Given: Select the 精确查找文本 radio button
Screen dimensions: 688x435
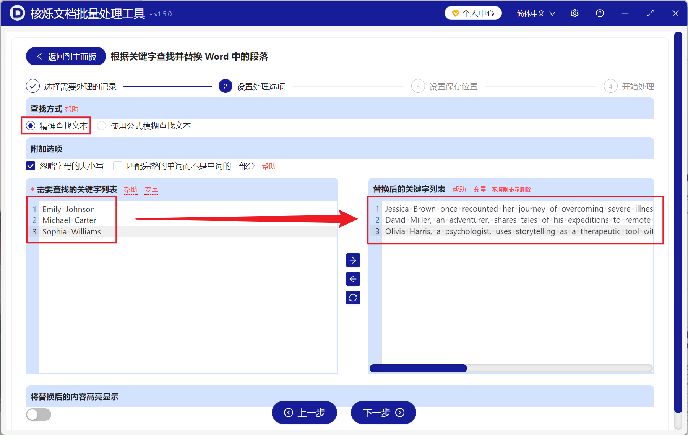Looking at the screenshot, I should (x=30, y=126).
